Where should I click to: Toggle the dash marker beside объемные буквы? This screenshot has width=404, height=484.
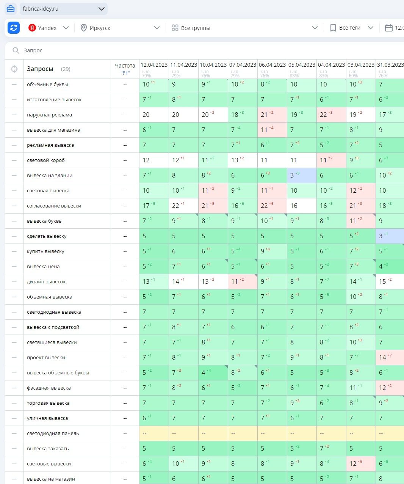pos(14,85)
